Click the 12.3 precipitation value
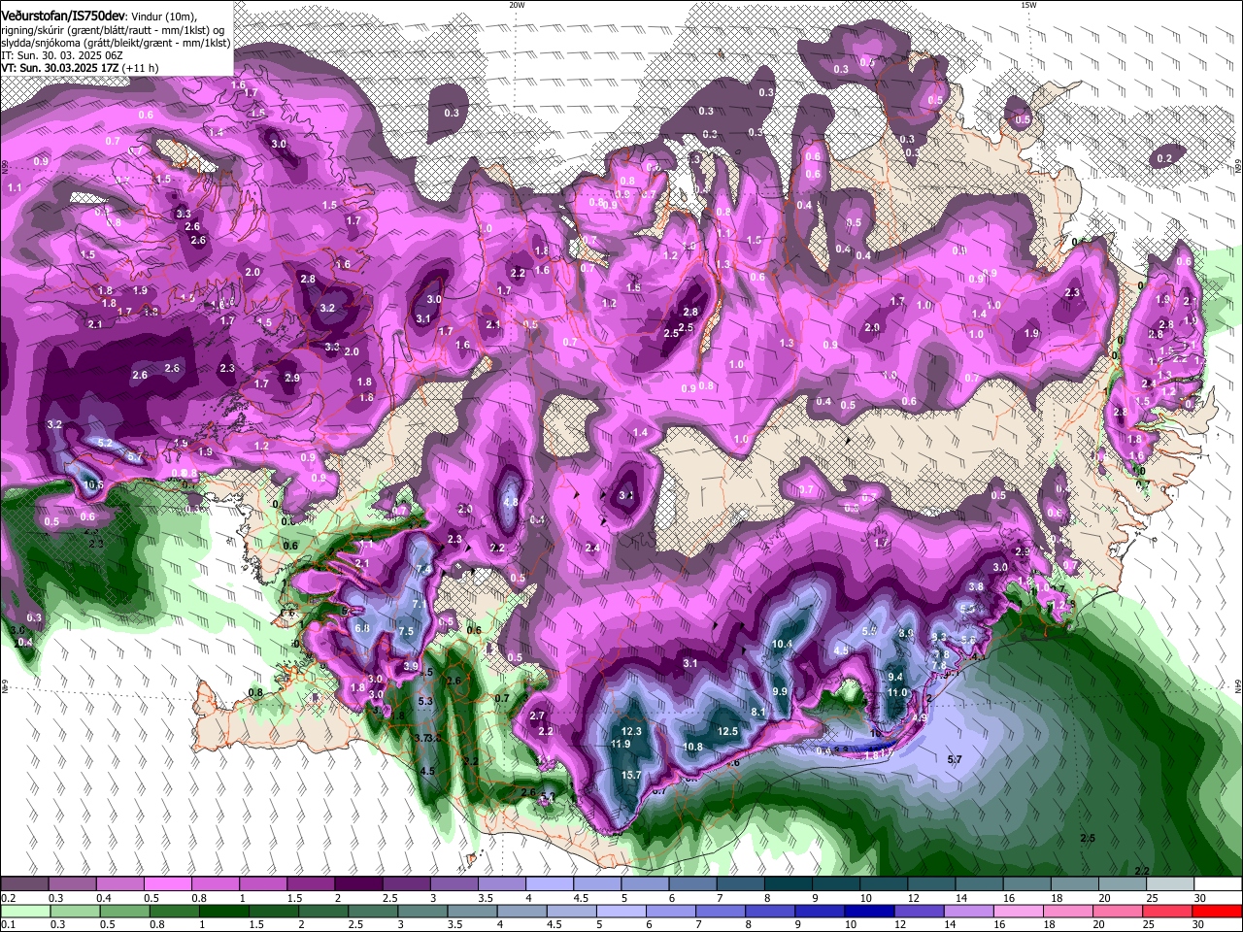 pyautogui.click(x=631, y=731)
